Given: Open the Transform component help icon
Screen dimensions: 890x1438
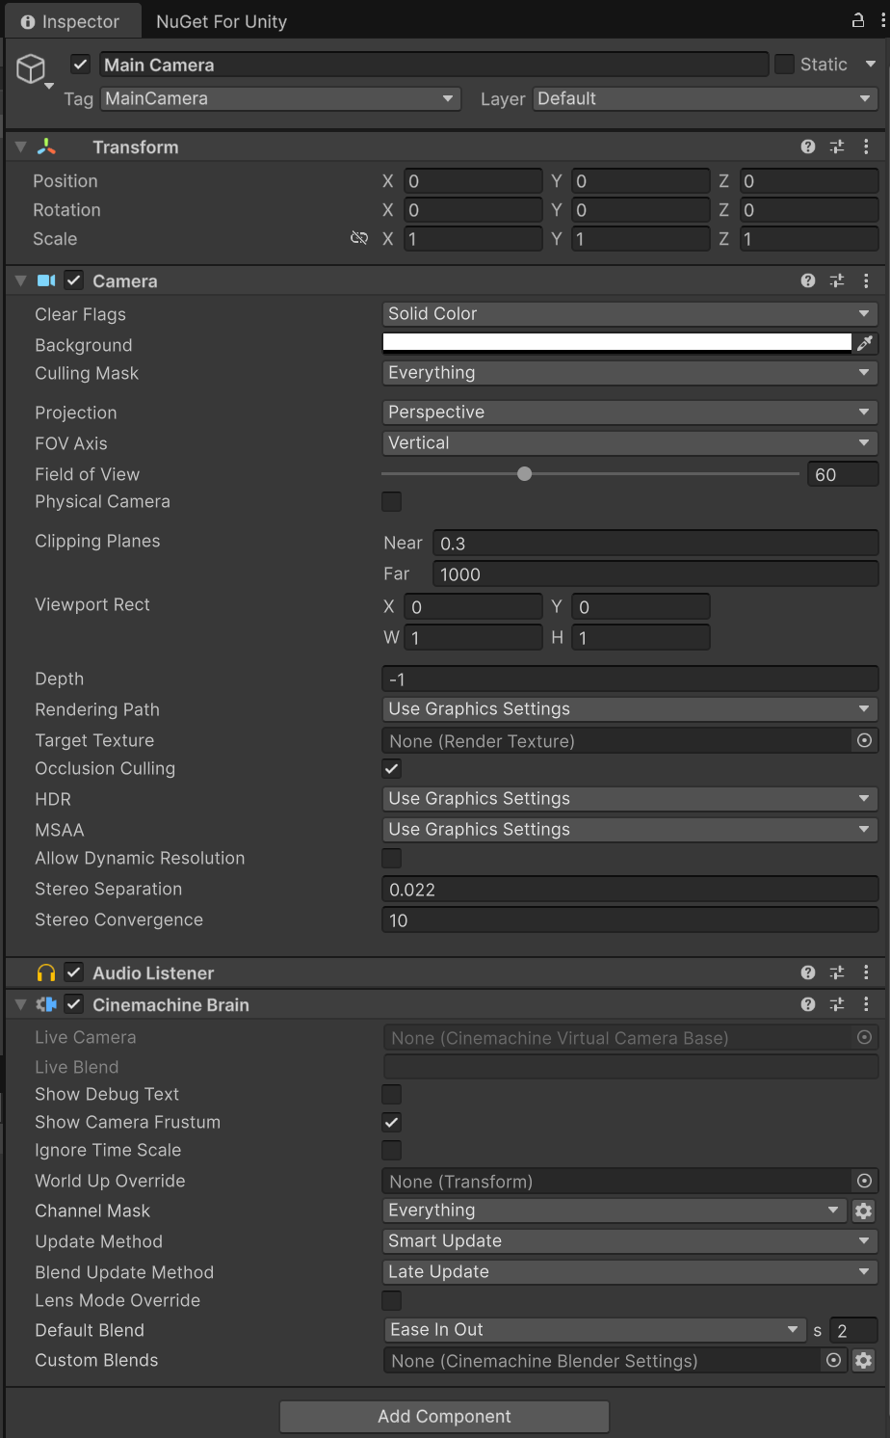Looking at the screenshot, I should click(808, 146).
